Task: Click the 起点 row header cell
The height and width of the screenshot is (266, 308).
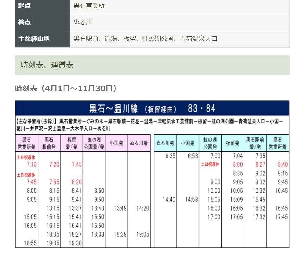Action: [42, 6]
